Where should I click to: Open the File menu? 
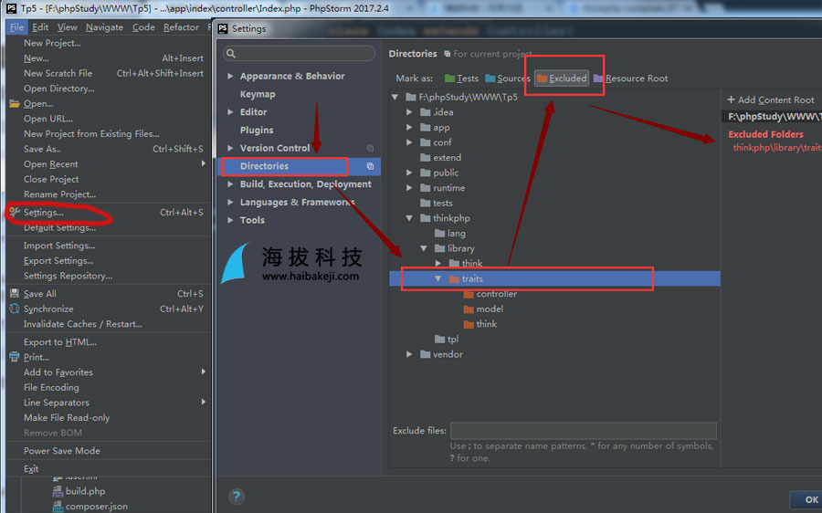pyautogui.click(x=16, y=27)
